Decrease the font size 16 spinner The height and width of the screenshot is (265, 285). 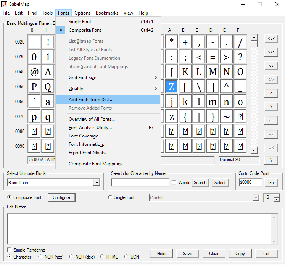276,200
